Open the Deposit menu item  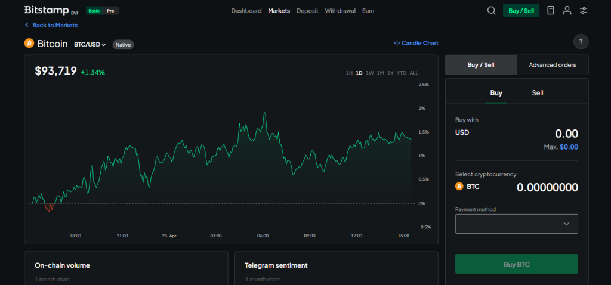pos(307,11)
